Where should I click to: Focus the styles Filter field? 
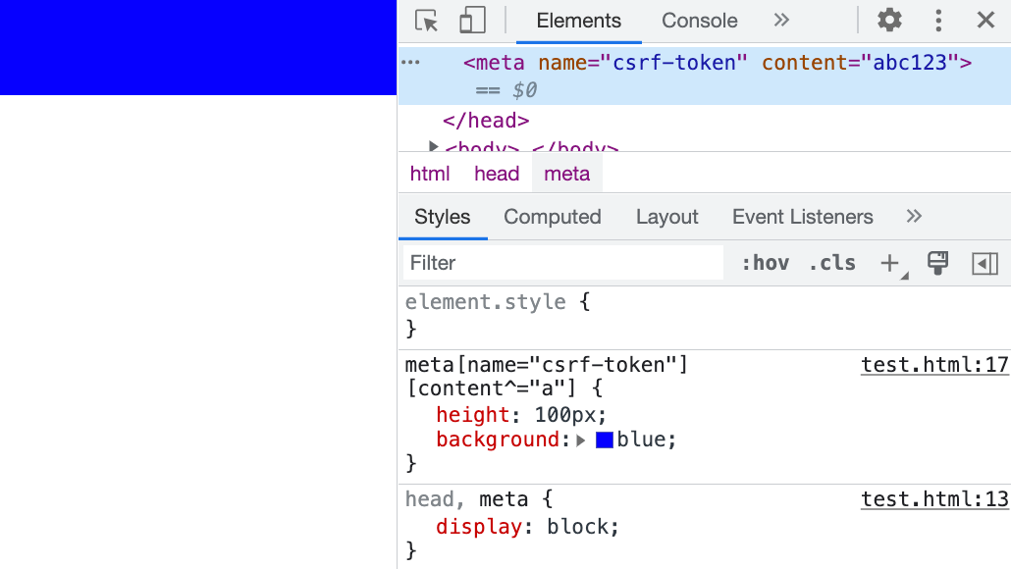[562, 263]
